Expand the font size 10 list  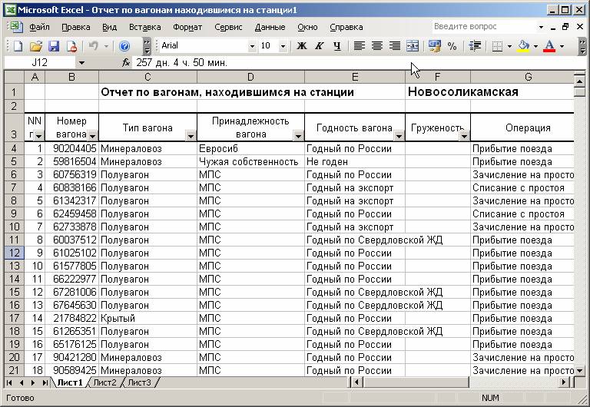[283, 46]
